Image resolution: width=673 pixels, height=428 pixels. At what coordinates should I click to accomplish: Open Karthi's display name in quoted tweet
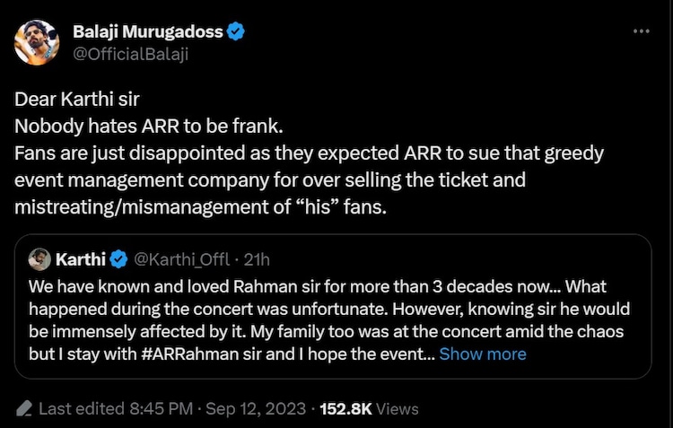[x=80, y=260]
